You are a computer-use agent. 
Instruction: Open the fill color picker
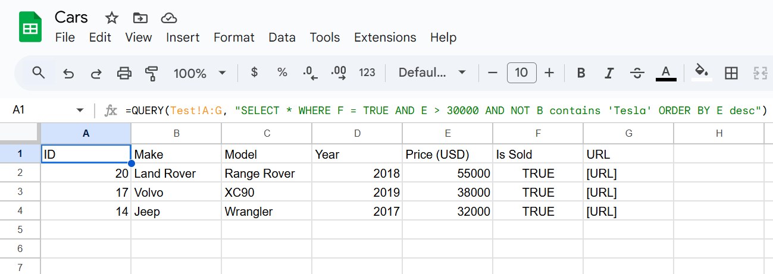coord(702,73)
